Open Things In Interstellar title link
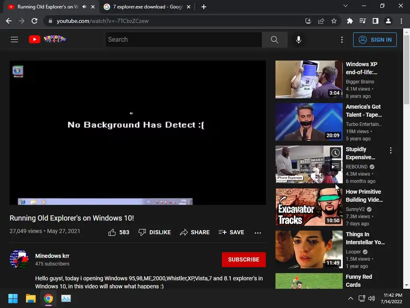 click(365, 238)
